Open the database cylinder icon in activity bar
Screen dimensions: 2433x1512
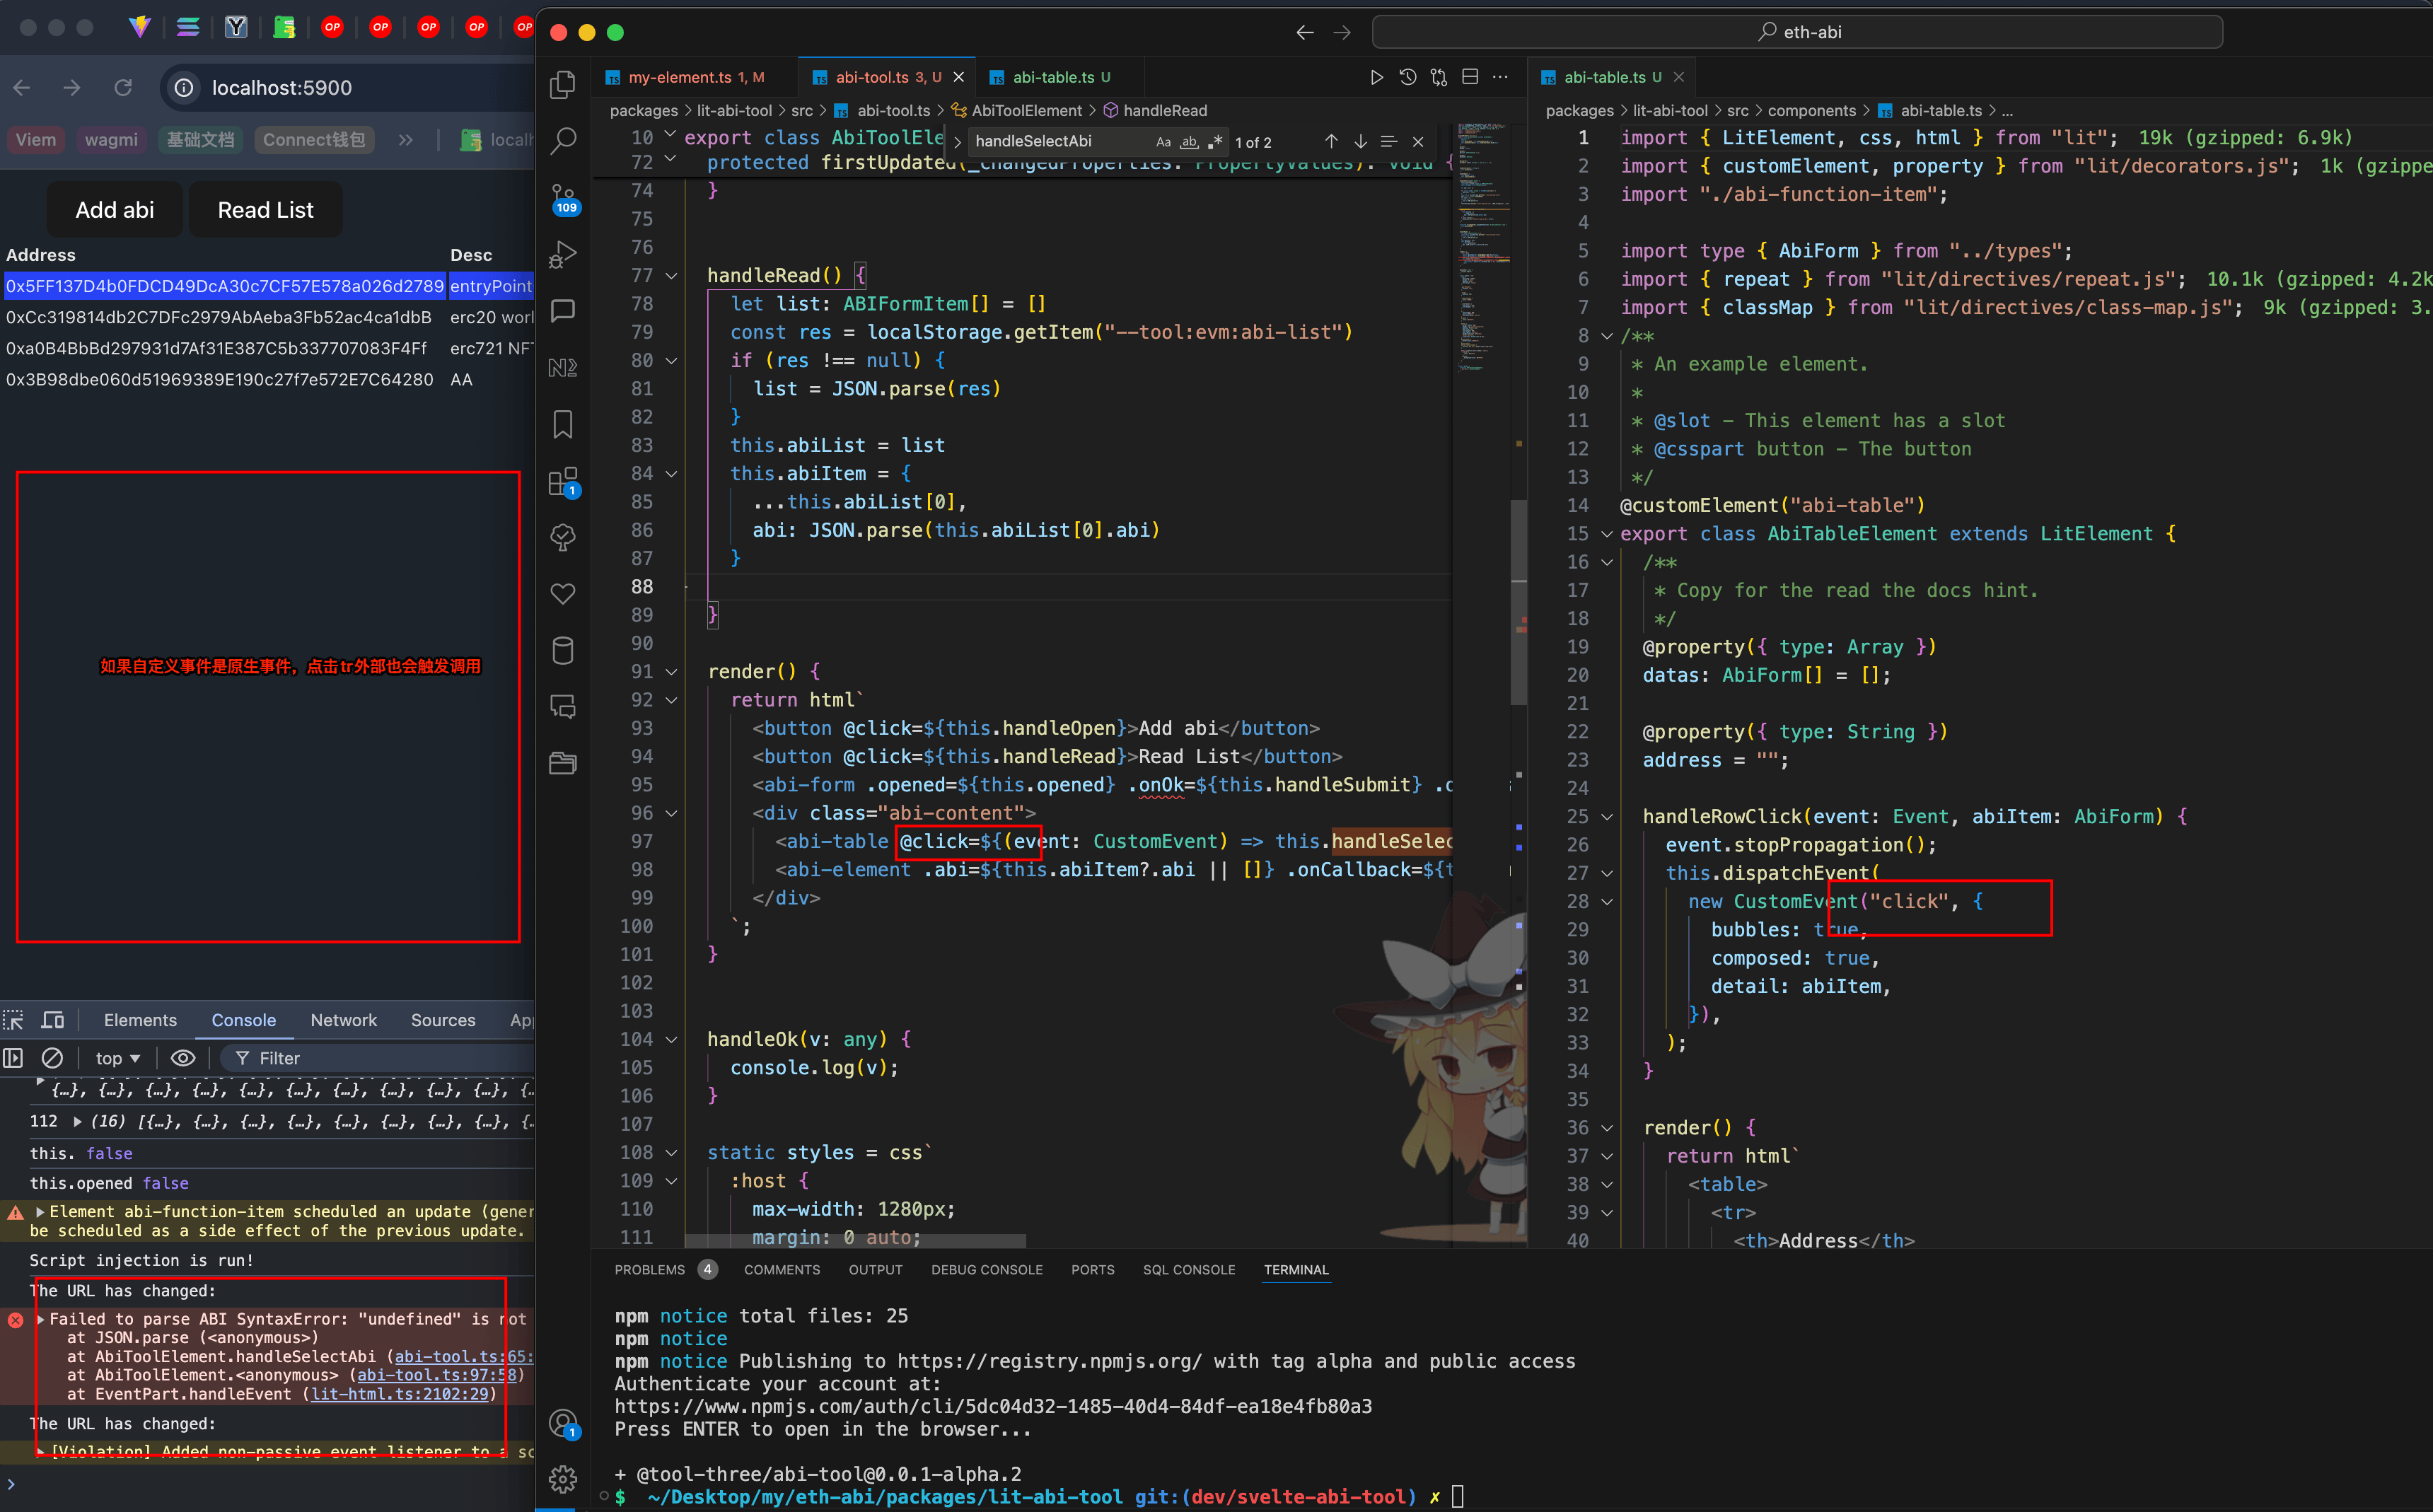coord(563,651)
